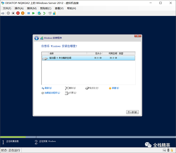Create a checkpoint using the toolbar icon
This screenshot has height=153, width=176.
(x=39, y=13)
